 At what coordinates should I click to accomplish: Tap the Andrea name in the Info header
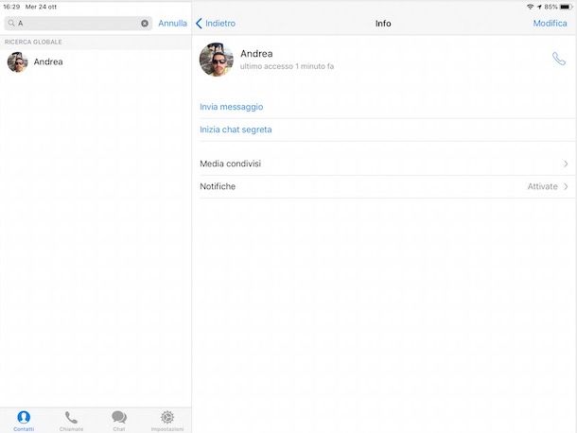click(x=256, y=54)
